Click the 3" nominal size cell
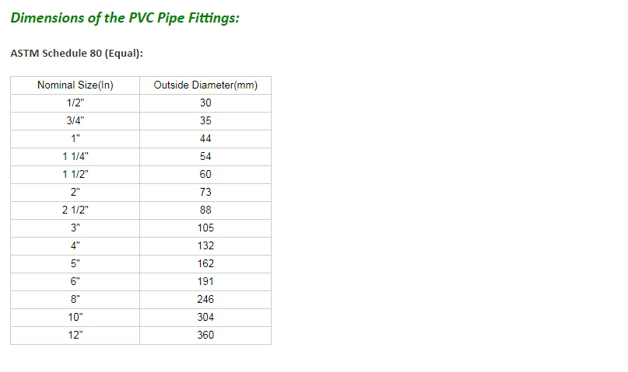The height and width of the screenshot is (372, 628). pos(75,228)
